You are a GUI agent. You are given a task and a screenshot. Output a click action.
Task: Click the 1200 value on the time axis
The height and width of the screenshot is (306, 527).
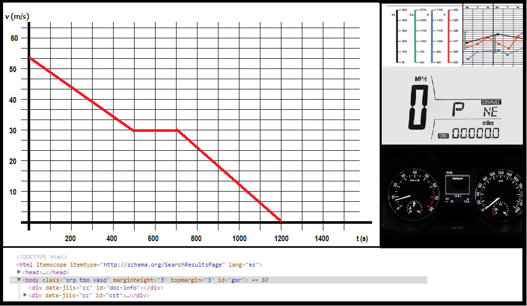coord(281,239)
